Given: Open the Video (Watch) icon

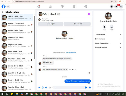Looking at the screenshot, I should (62, 7).
